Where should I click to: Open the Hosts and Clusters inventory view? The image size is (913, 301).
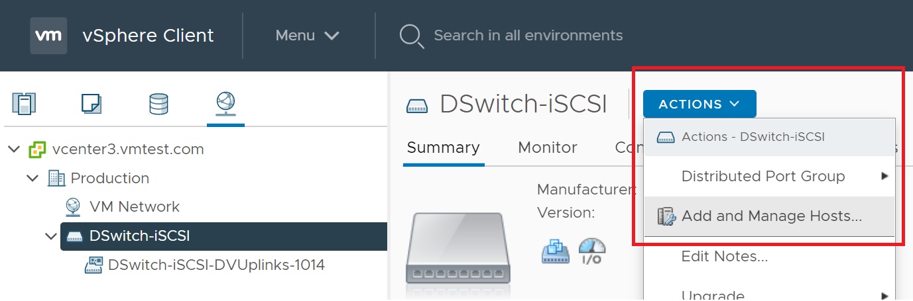tap(24, 104)
